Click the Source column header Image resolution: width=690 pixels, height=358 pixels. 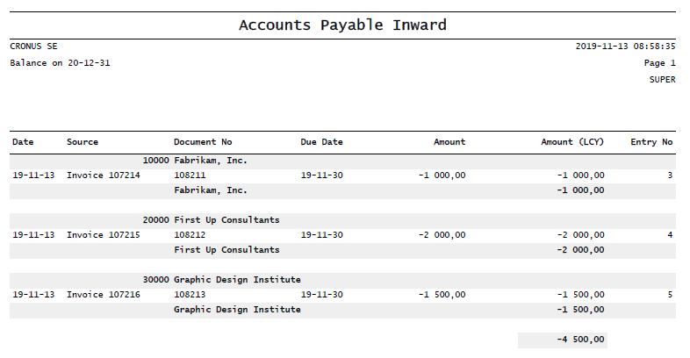point(83,142)
